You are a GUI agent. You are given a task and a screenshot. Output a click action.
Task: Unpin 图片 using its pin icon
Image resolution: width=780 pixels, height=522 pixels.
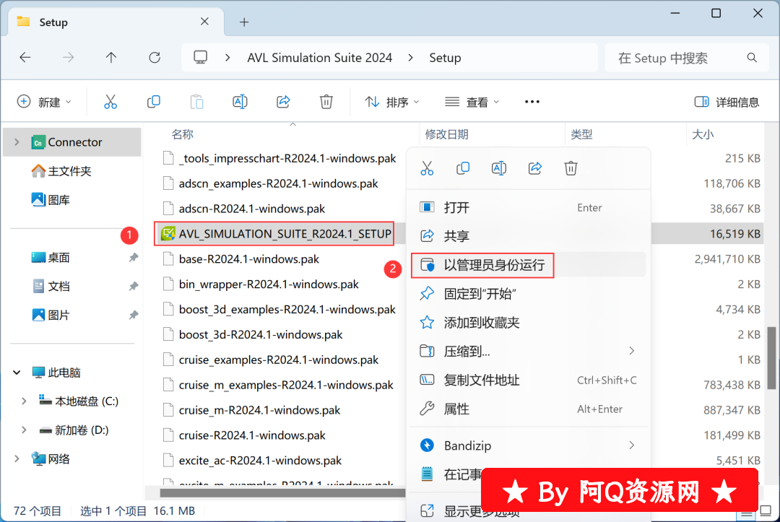point(134,316)
